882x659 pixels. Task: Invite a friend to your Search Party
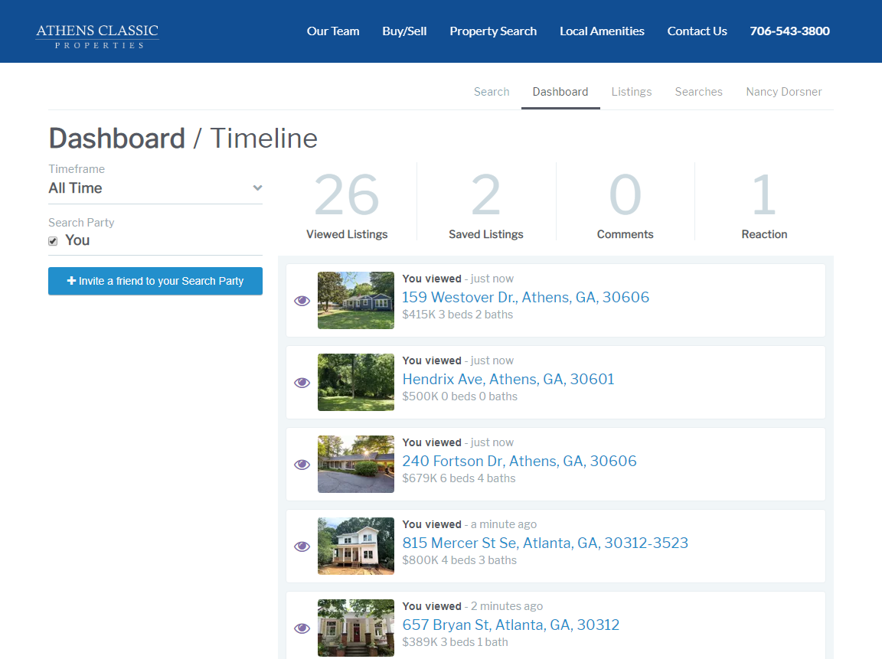pyautogui.click(x=155, y=281)
